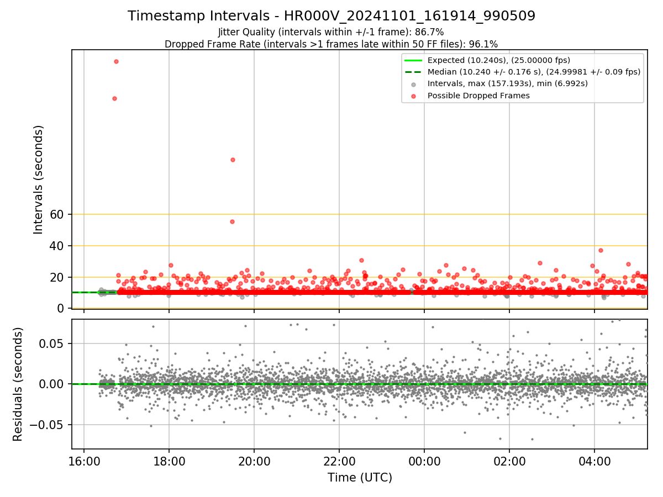
Task: Click legend entry "Intervals, max (157.193s), min (6.992s)"
Action: click(508, 84)
